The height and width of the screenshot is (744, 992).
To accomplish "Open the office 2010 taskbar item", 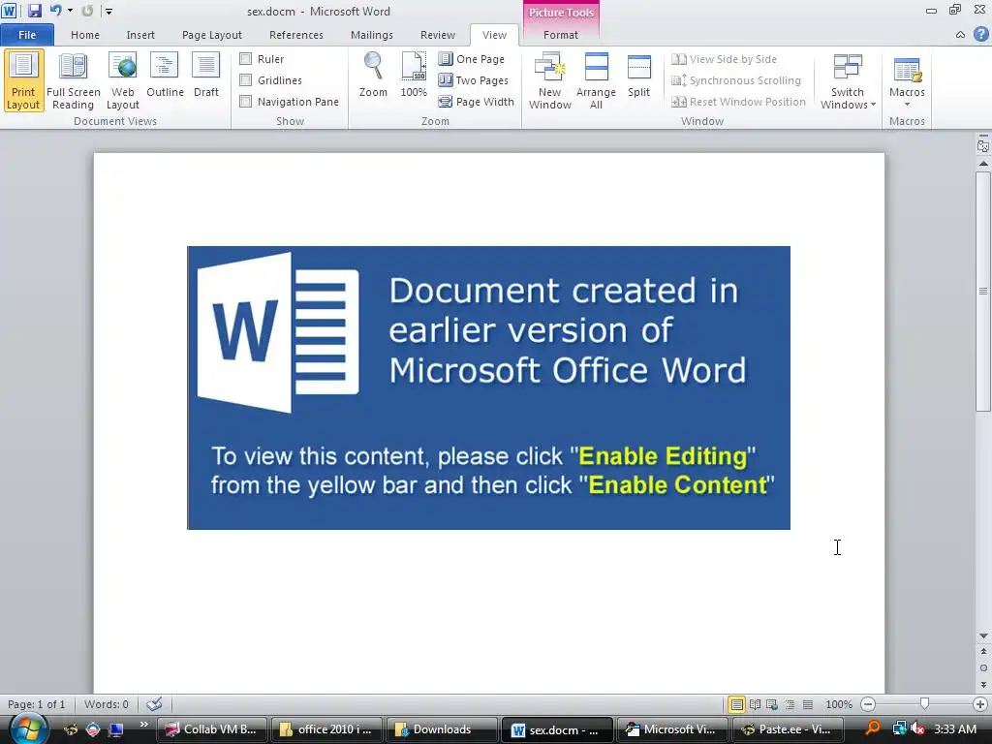I will (x=325, y=729).
